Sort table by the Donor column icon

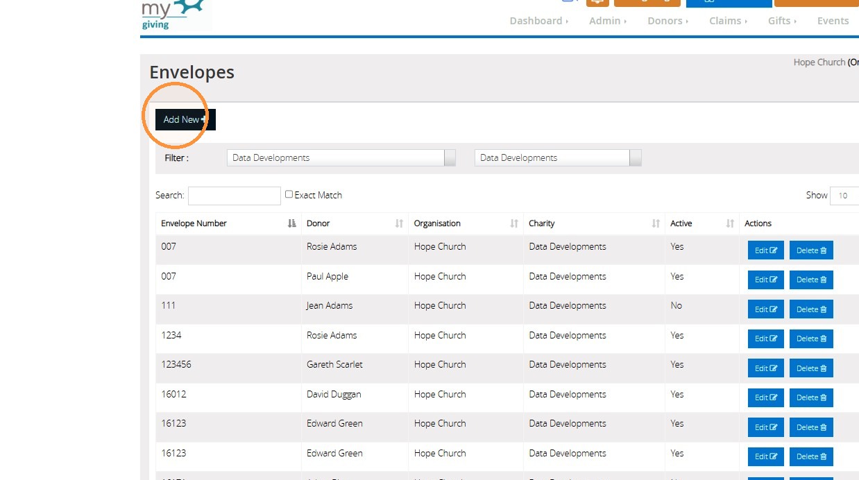(399, 223)
